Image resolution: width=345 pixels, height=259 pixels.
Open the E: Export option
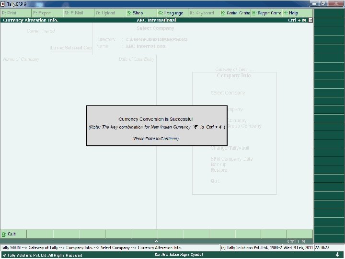click(47, 13)
